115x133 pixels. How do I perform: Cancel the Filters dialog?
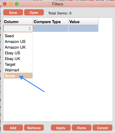coord(102,128)
